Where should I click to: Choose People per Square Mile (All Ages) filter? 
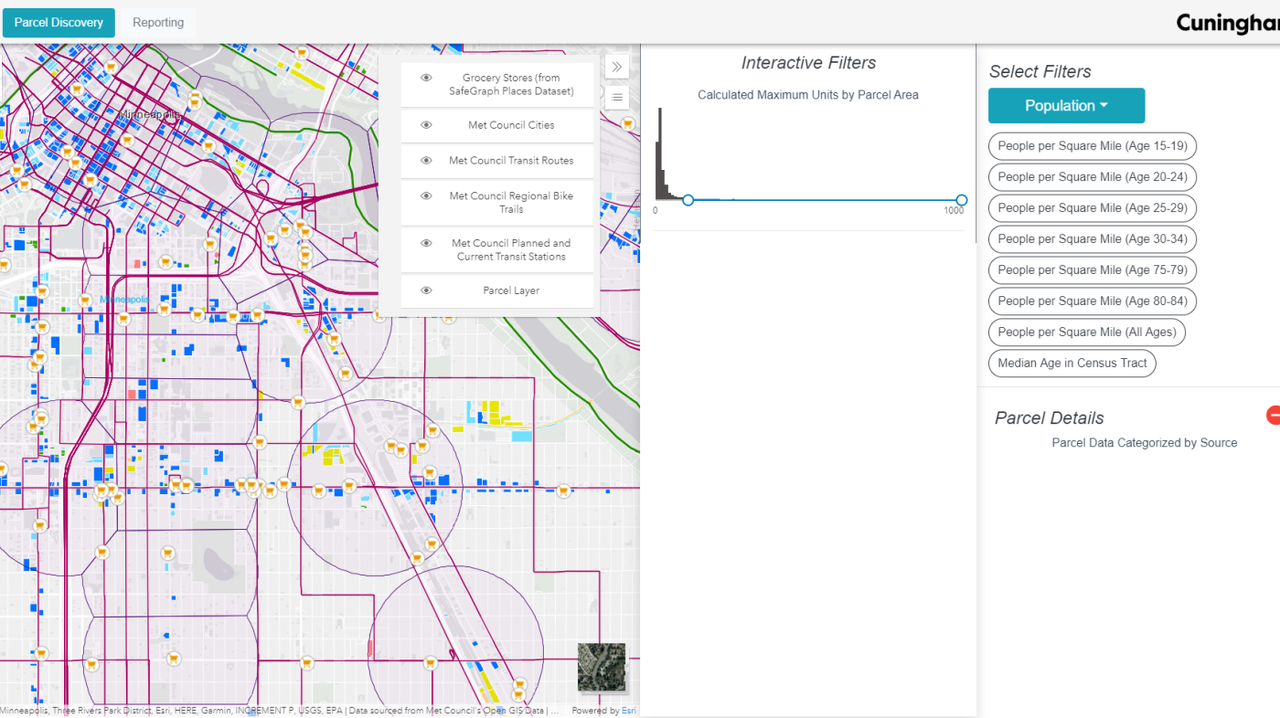[x=1087, y=333]
